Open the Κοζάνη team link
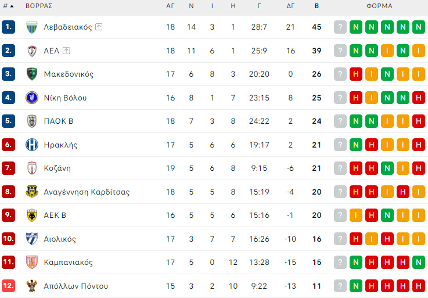The height and width of the screenshot is (298, 428). click(56, 168)
